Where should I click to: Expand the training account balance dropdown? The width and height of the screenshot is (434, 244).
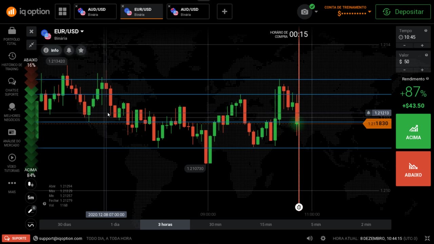(370, 12)
